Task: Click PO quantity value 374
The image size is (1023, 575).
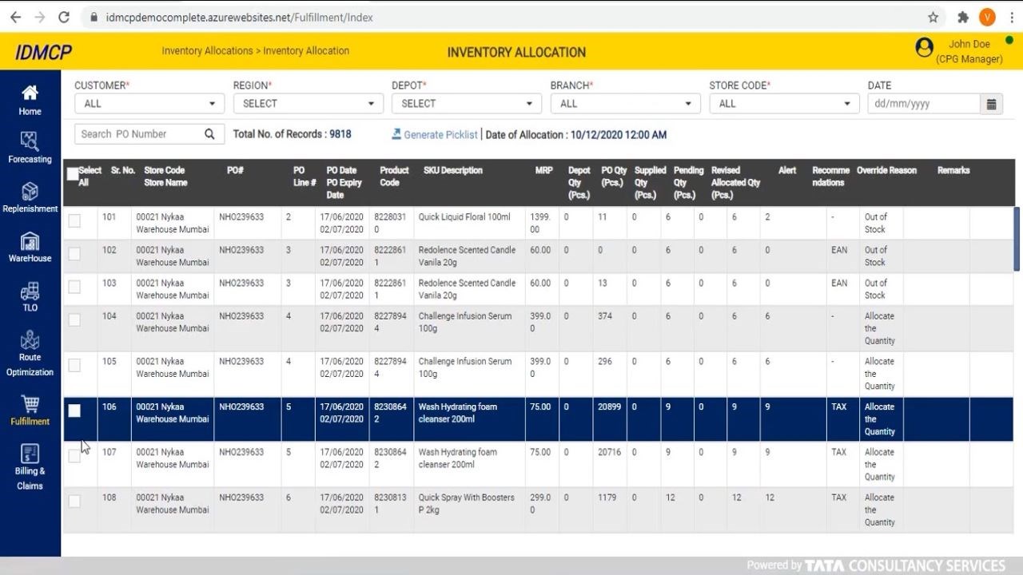Action: tap(605, 316)
